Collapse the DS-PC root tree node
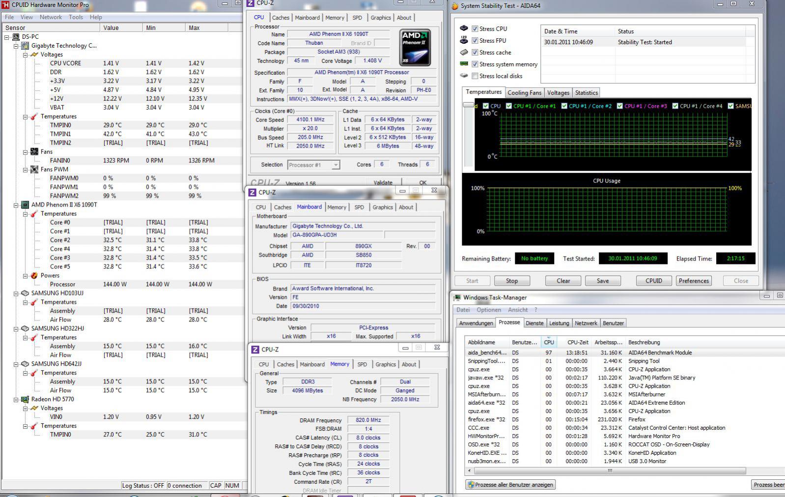This screenshot has height=497, width=785. (x=7, y=37)
